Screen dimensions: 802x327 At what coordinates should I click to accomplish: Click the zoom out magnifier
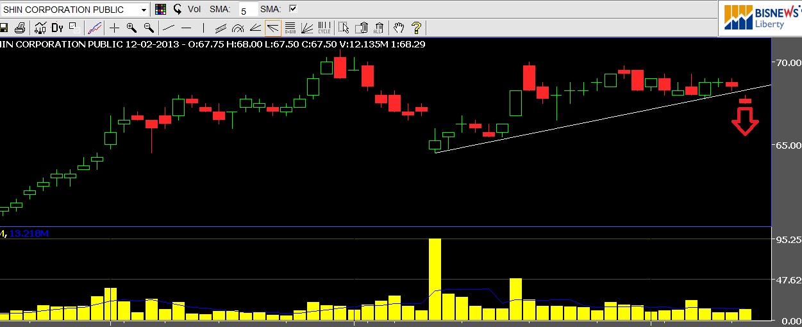coord(148,28)
